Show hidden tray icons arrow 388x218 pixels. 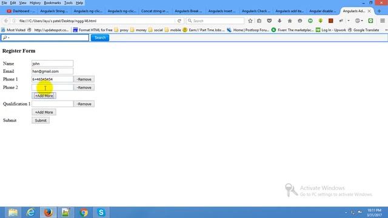click(346, 213)
